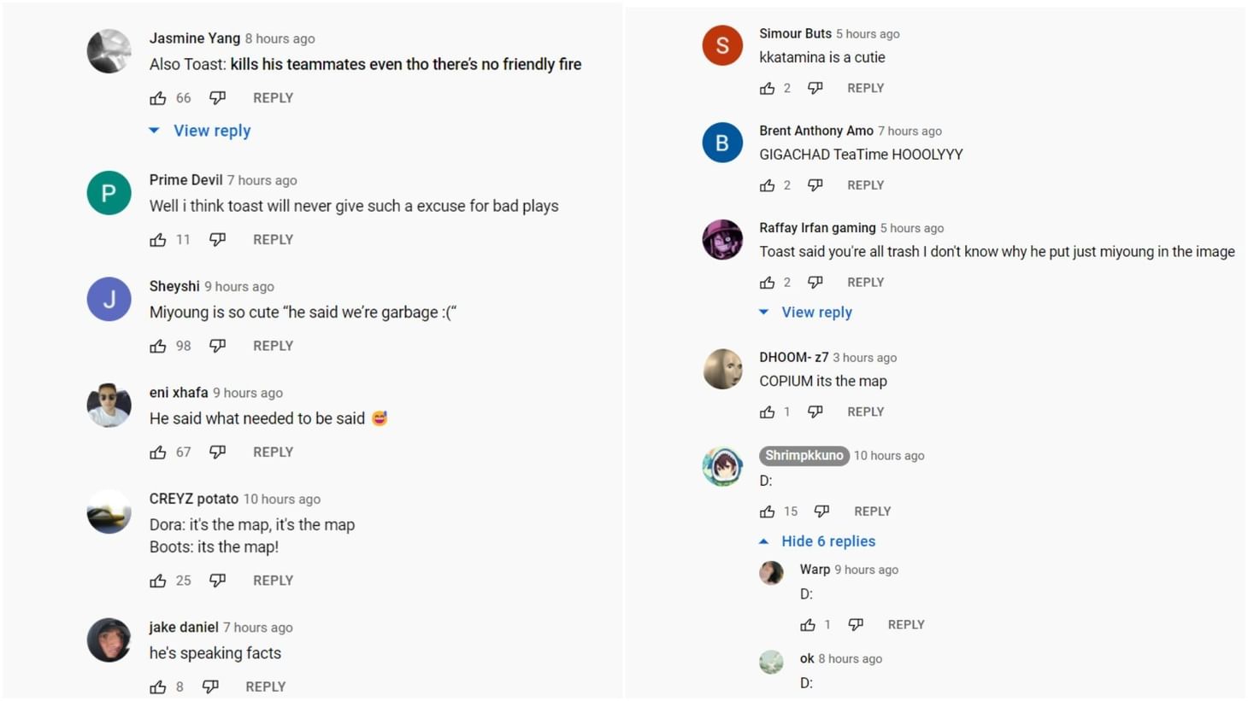Screen dimensions: 1248x701
Task: Dislike eni xhafa's comment
Action: (218, 452)
